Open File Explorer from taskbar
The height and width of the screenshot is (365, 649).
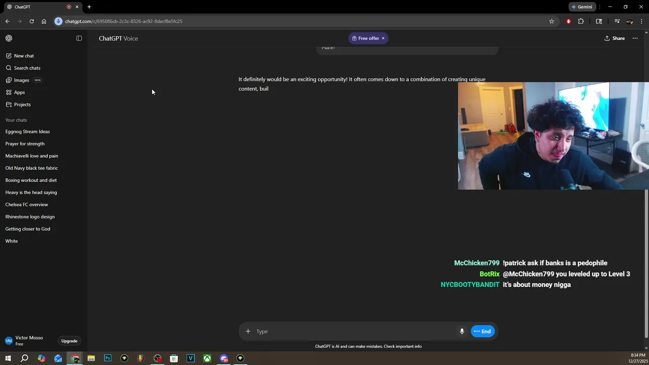pos(91,358)
